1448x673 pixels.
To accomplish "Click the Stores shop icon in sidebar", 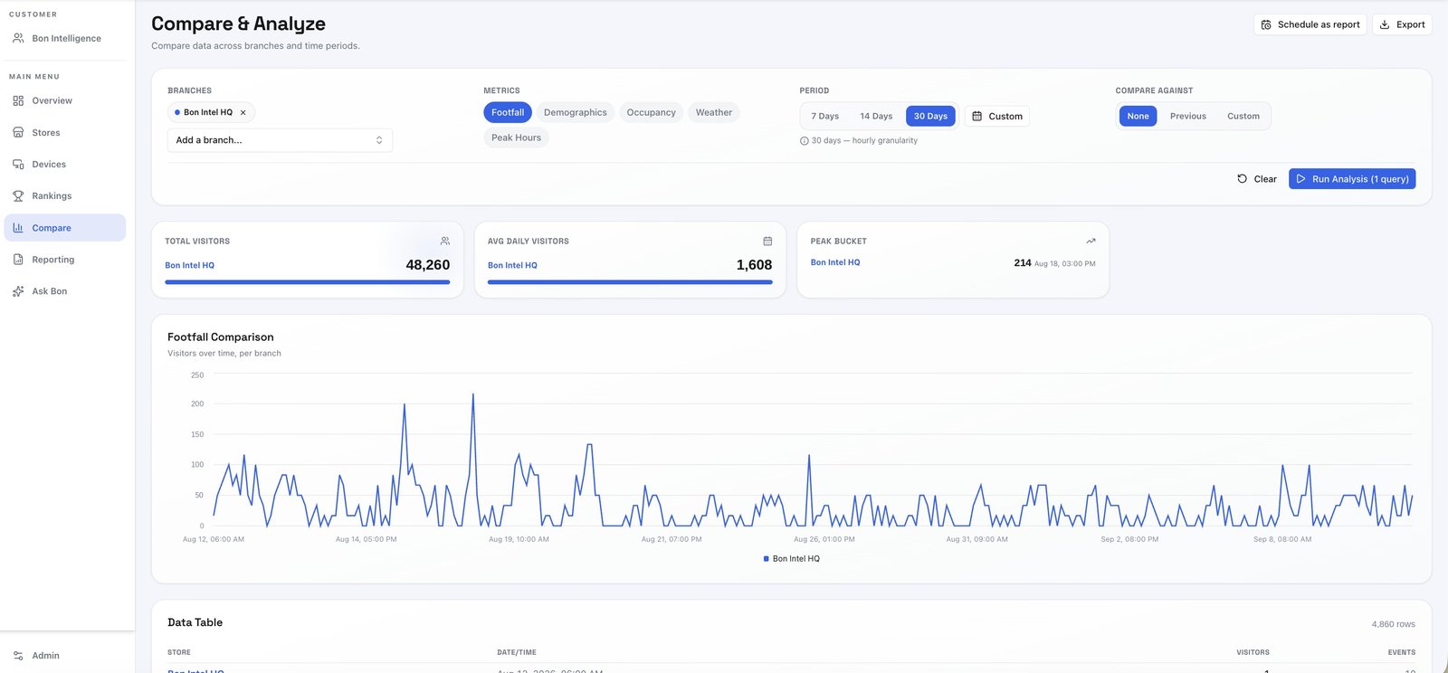I will point(18,133).
